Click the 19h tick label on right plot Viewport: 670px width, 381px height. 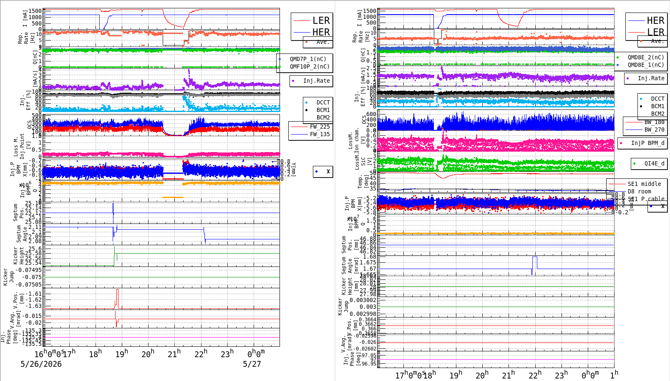tap(456, 375)
